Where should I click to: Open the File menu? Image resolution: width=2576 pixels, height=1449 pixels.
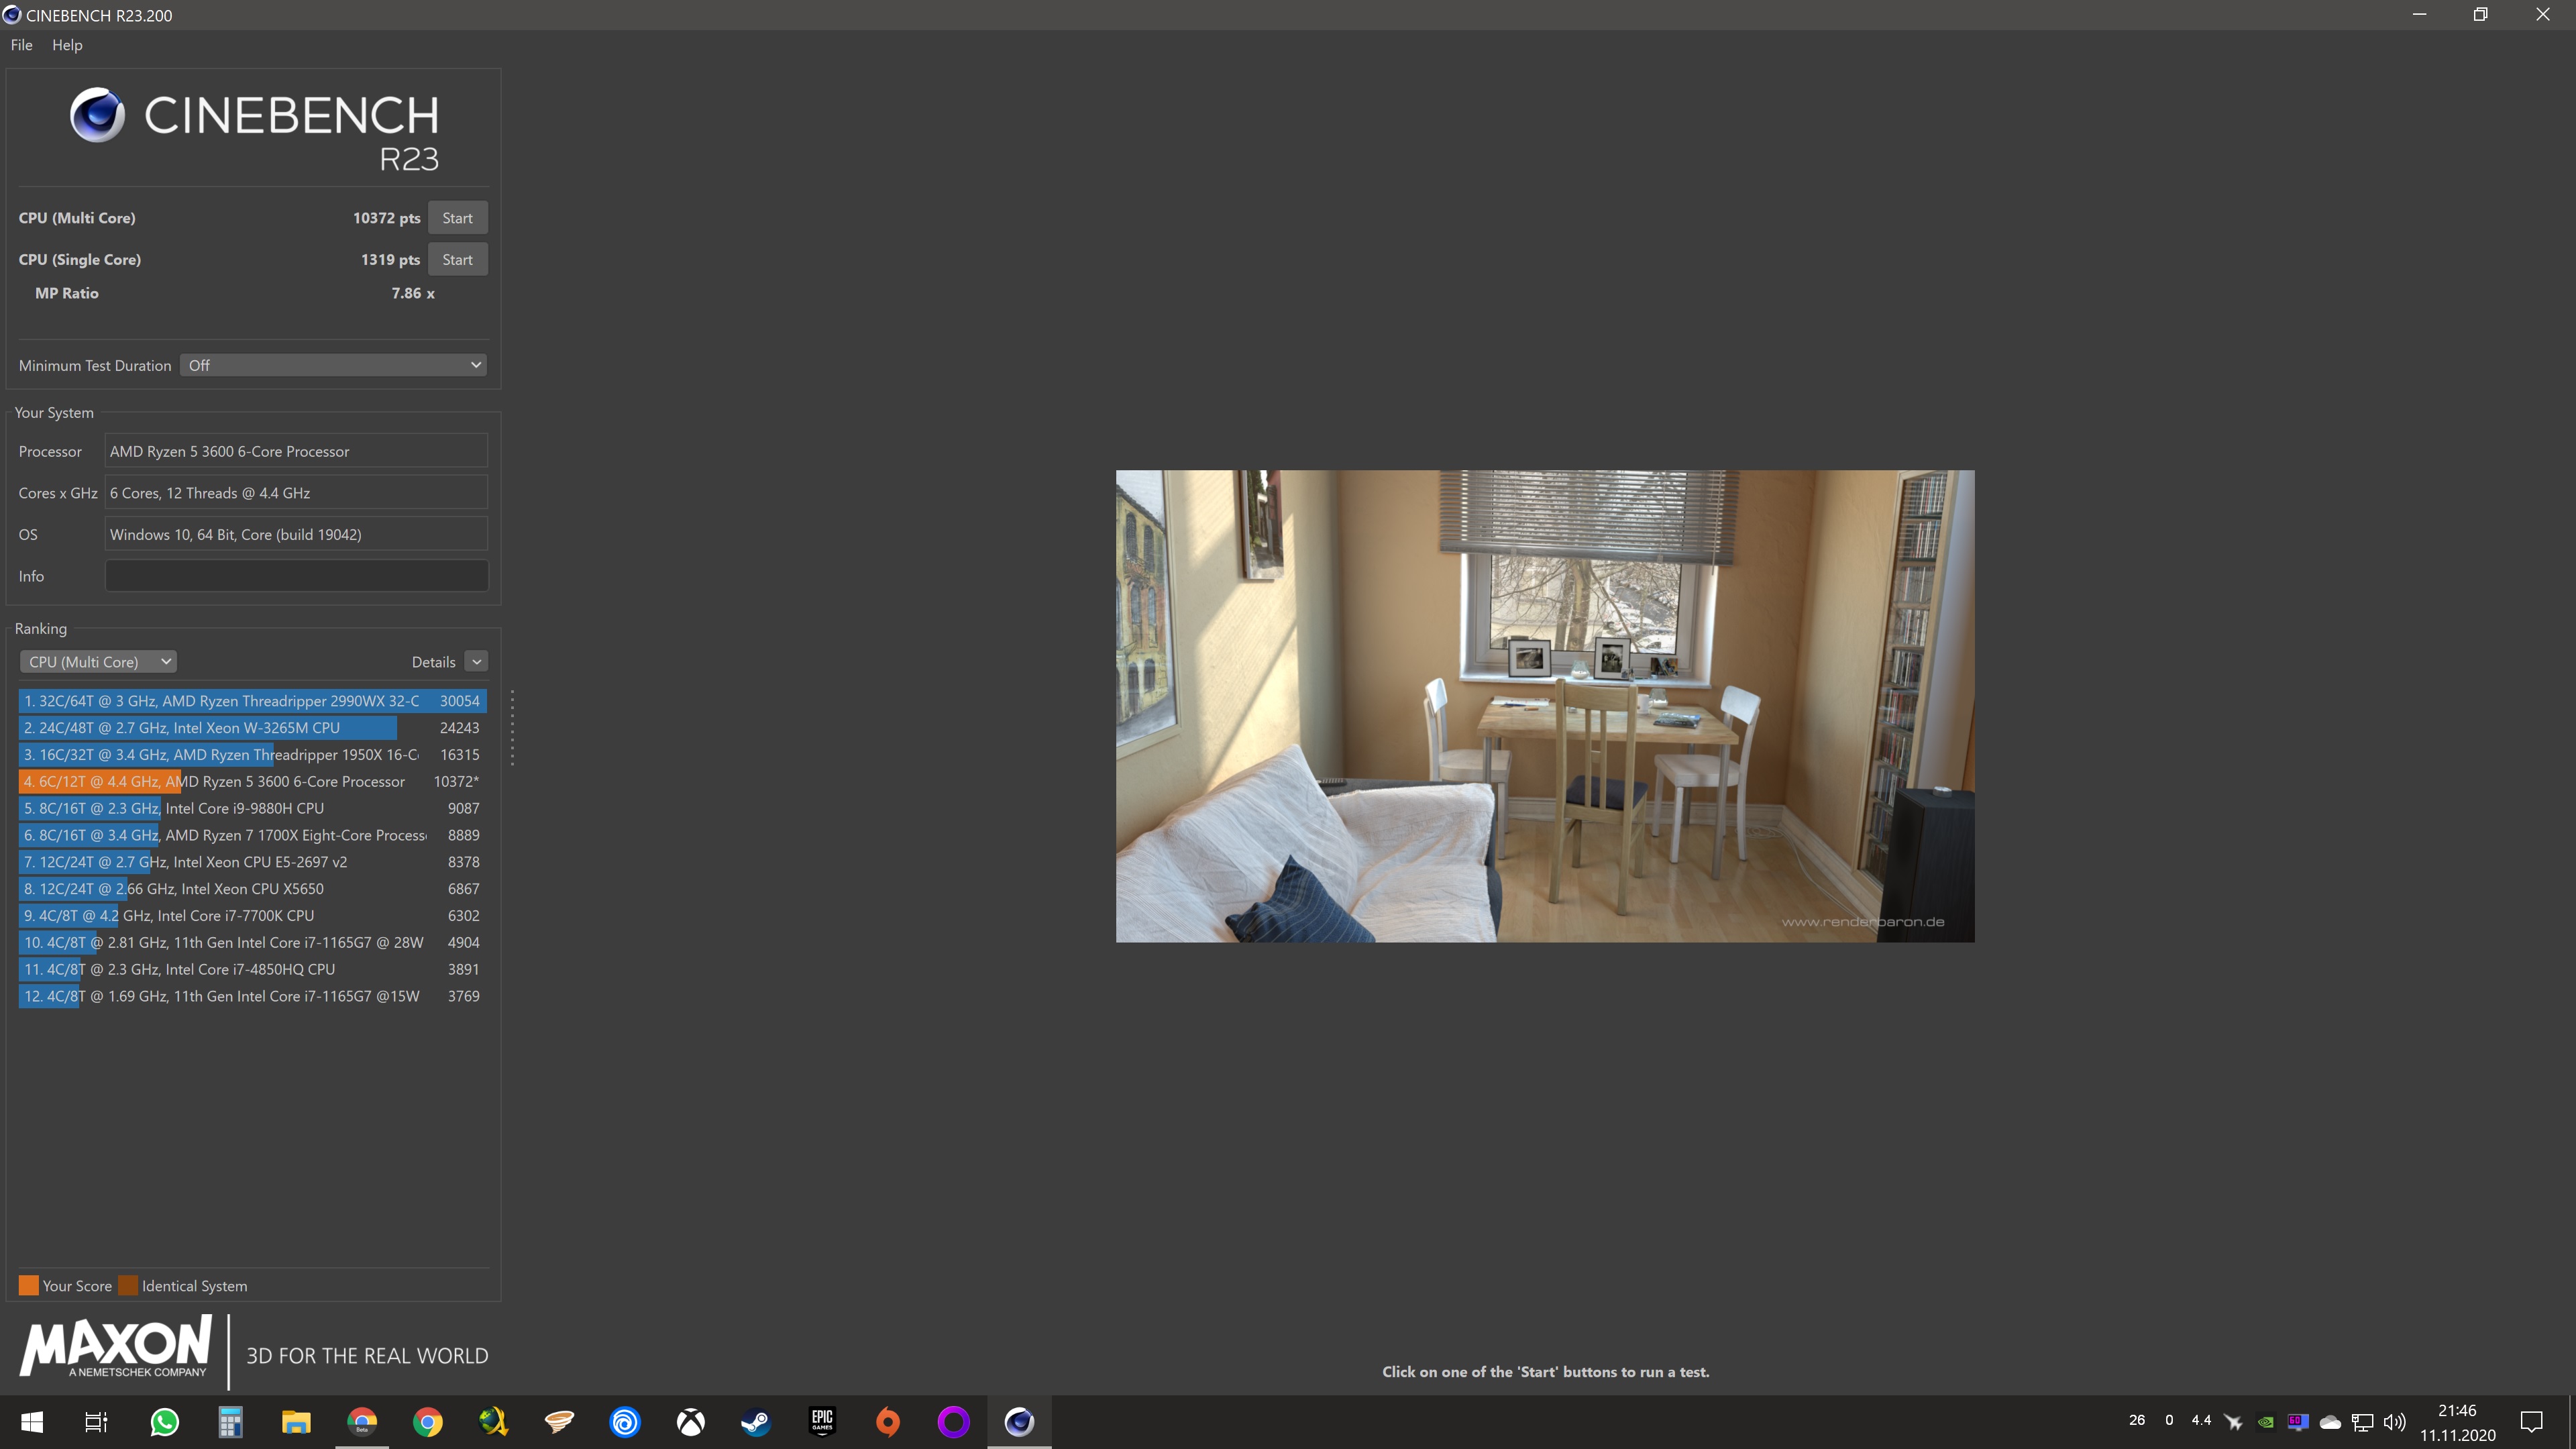coord(22,45)
